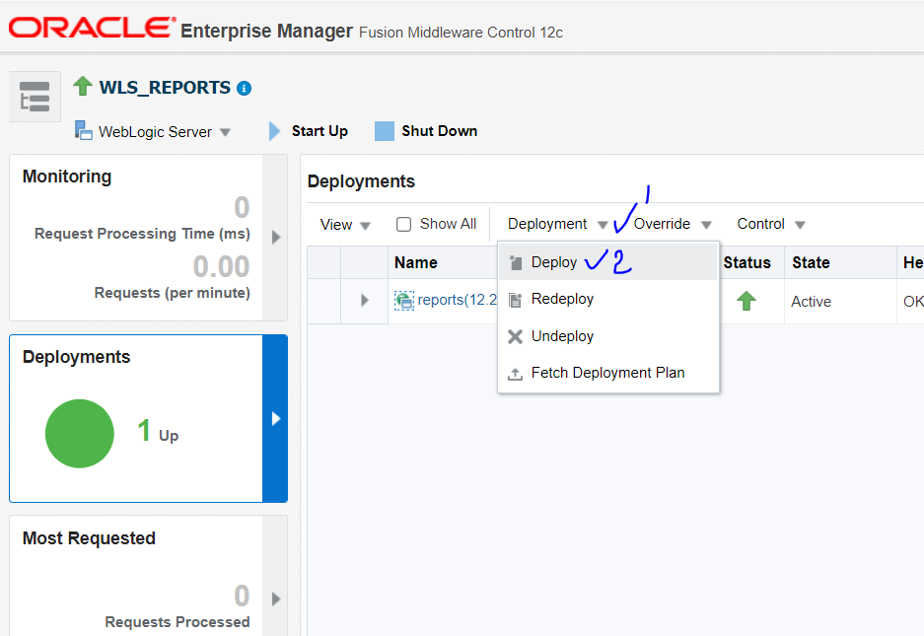Choose Fetch Deployment Plan
The image size is (924, 636).
tap(608, 373)
